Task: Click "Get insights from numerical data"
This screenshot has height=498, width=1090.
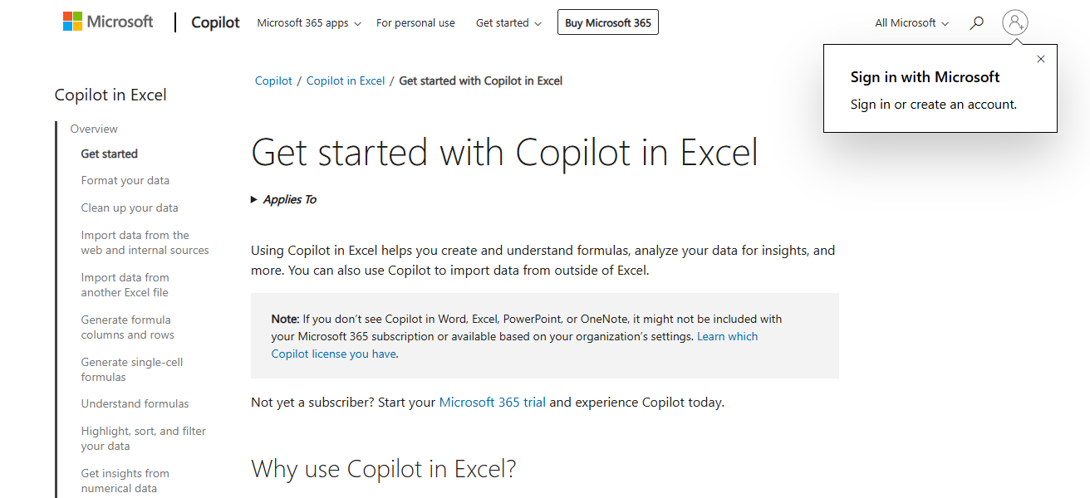Action: coord(125,480)
